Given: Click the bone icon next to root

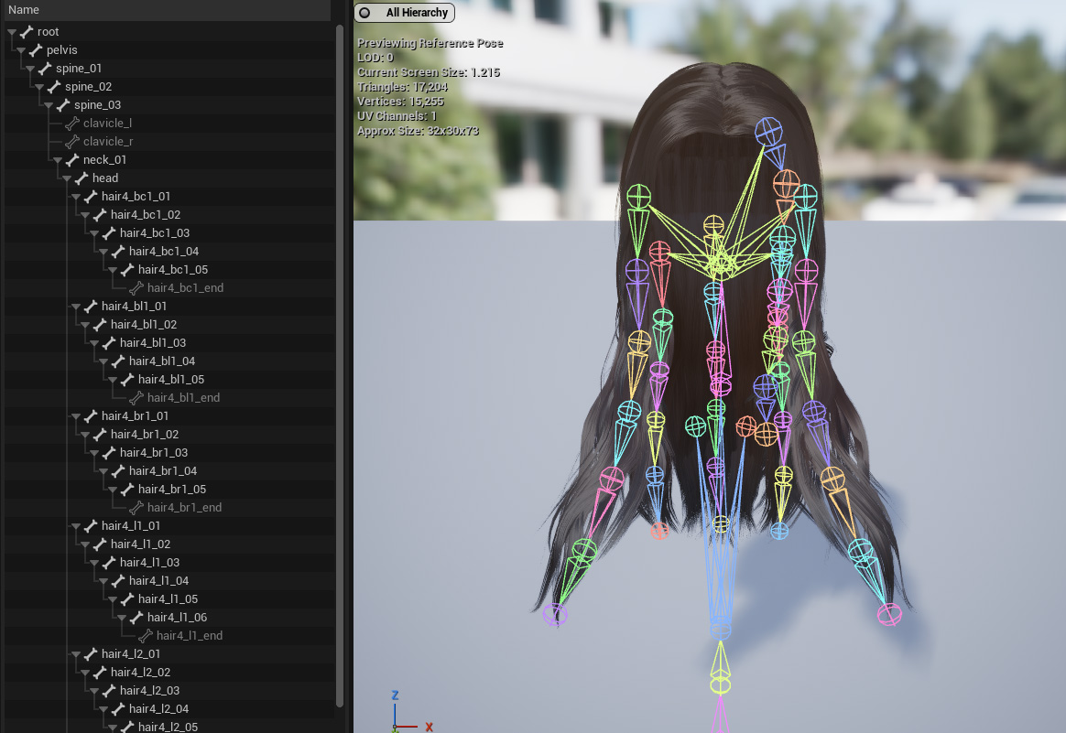Looking at the screenshot, I should point(27,31).
